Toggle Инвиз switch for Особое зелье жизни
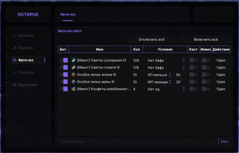Viewport: 239px width, 153px height. tap(206, 74)
